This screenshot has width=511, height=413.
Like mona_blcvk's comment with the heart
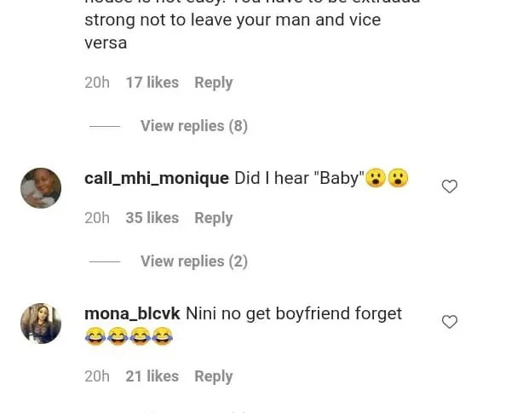pyautogui.click(x=450, y=322)
